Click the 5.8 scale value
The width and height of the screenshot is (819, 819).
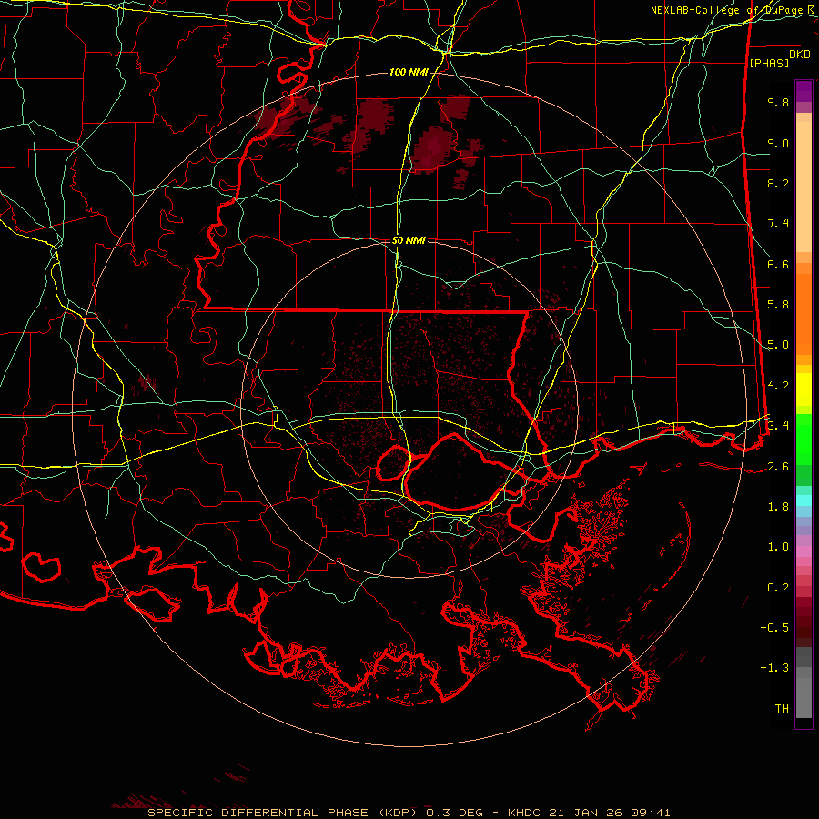(x=778, y=305)
